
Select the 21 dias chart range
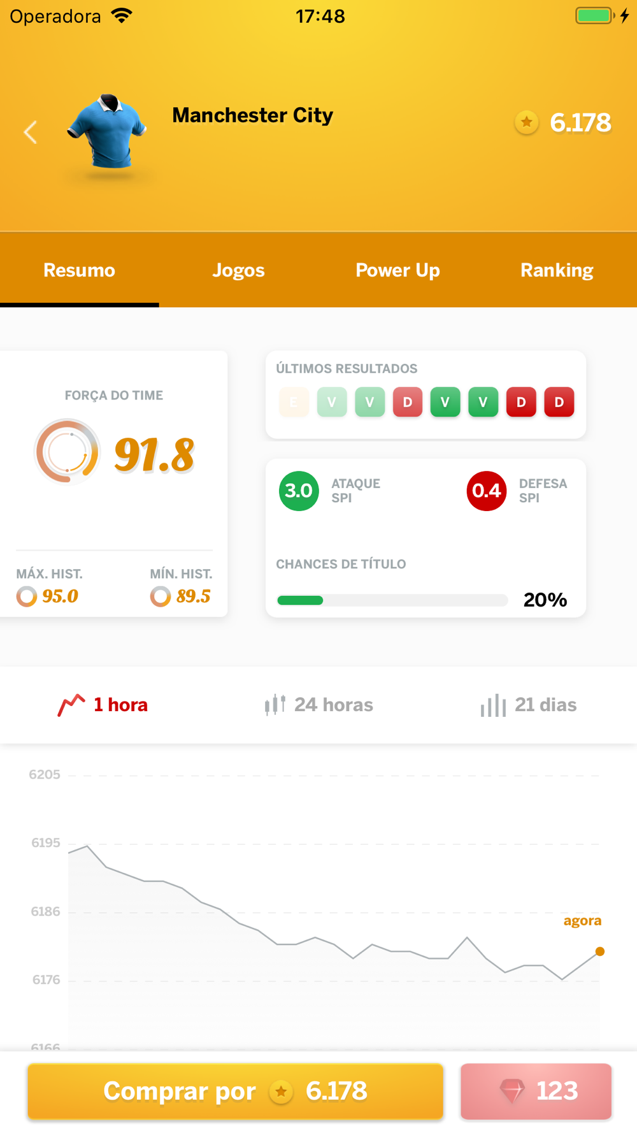tap(529, 705)
